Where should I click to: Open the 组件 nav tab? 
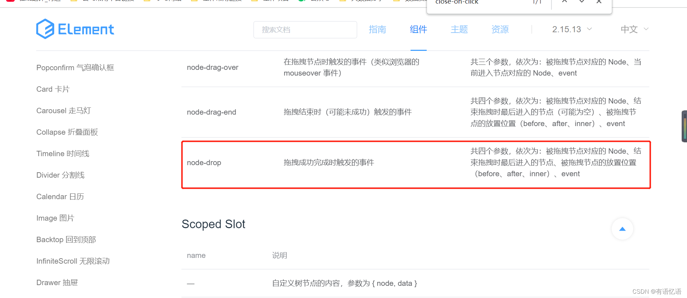coord(418,29)
